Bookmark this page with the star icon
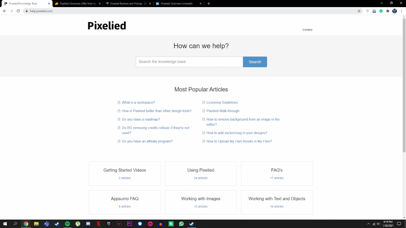The image size is (406, 228). click(x=359, y=11)
